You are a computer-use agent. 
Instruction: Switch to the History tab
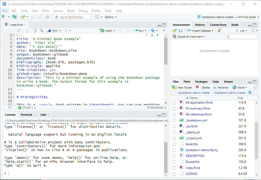[200, 25]
